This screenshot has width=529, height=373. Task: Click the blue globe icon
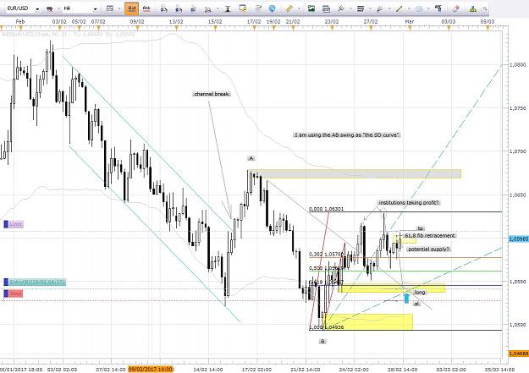click(x=272, y=8)
